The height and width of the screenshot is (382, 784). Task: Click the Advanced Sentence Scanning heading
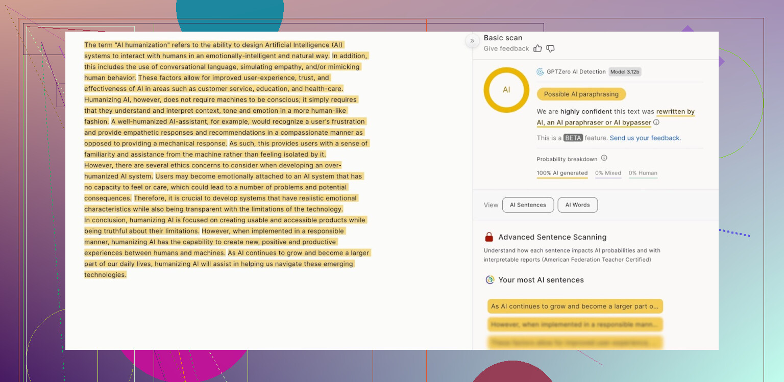(x=552, y=237)
